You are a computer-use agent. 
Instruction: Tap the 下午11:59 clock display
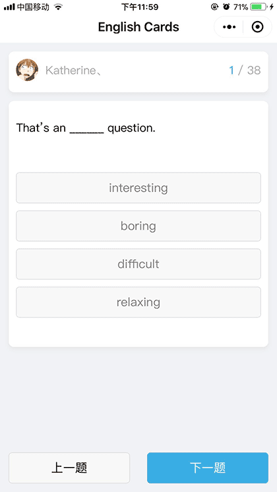coord(140,7)
